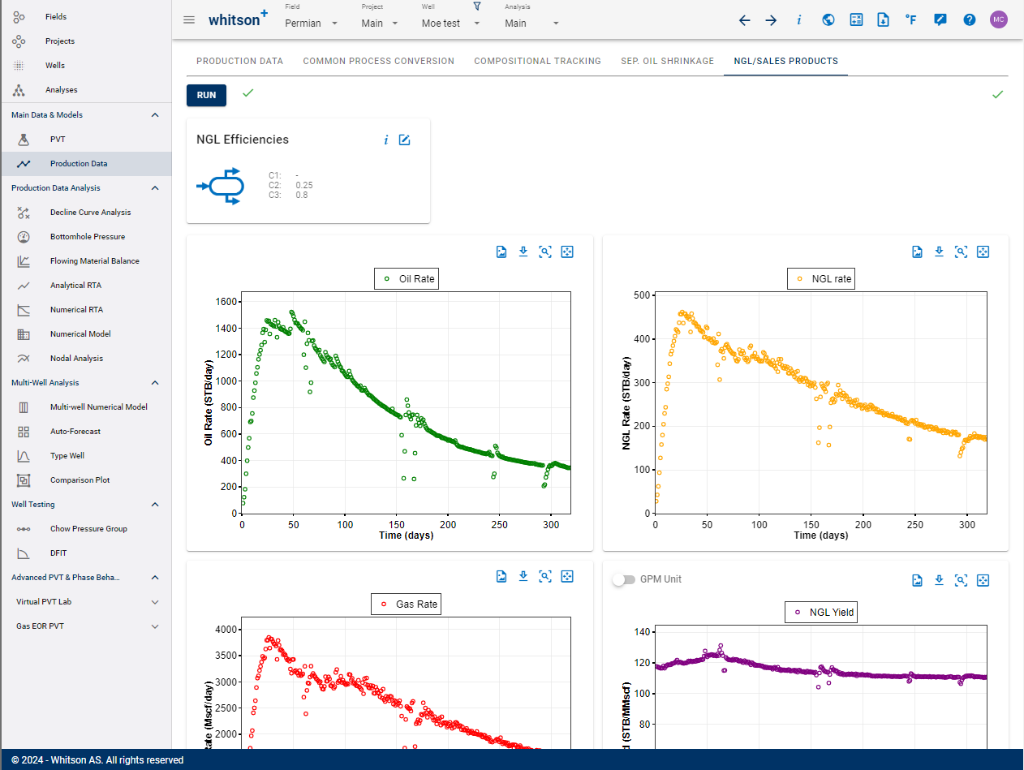Open Auto-Forecast in sidebar
The width and height of the screenshot is (1024, 770).
(86, 432)
